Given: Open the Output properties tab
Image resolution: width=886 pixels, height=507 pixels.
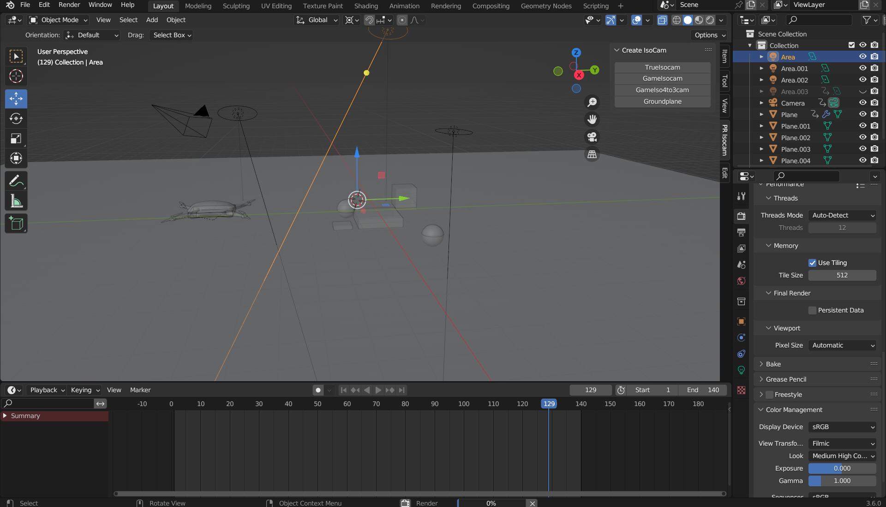Looking at the screenshot, I should click(x=742, y=232).
